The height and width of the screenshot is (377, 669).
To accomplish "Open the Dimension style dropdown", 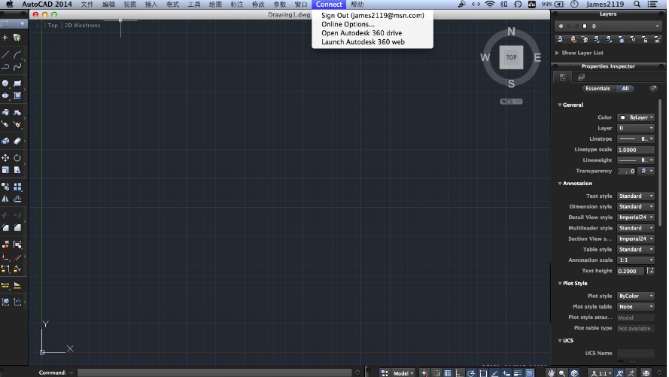I will click(x=636, y=206).
